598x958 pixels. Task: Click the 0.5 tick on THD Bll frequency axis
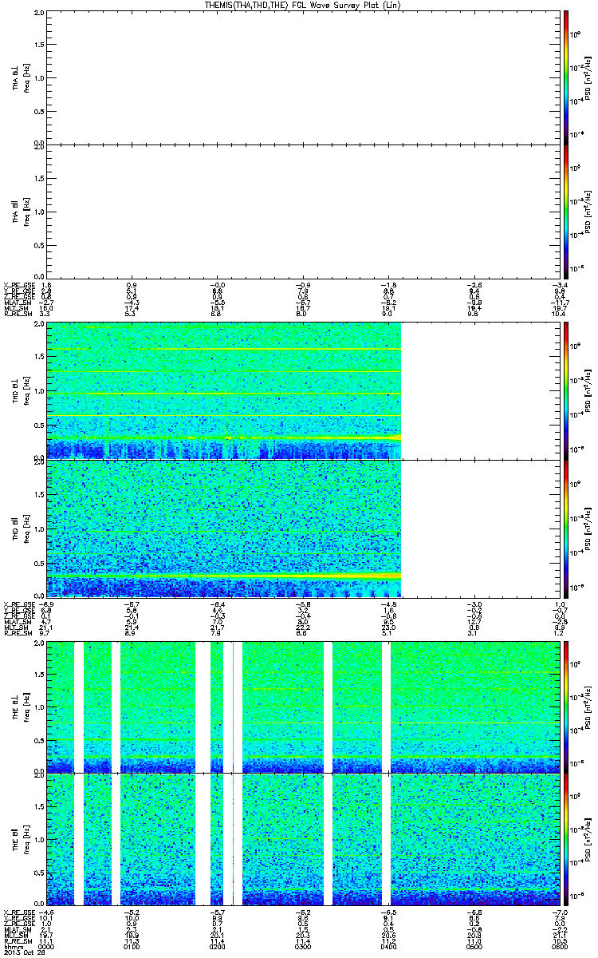(39, 562)
